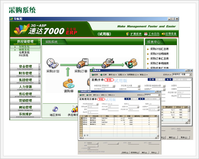Open 标准样式 dropdown in 采购费用分摊单 window

[159, 95]
